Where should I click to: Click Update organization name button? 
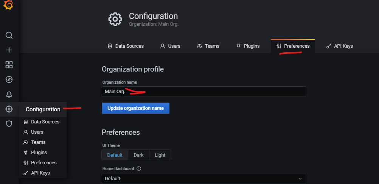click(x=135, y=108)
